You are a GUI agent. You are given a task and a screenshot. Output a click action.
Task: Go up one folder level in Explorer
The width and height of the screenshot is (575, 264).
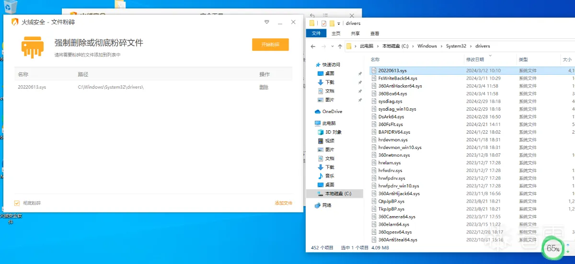[x=340, y=46]
